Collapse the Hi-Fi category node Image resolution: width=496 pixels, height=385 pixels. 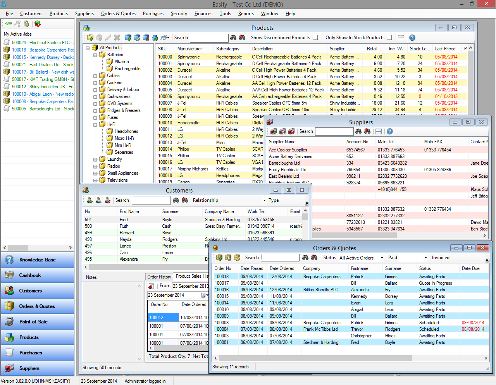point(95,125)
